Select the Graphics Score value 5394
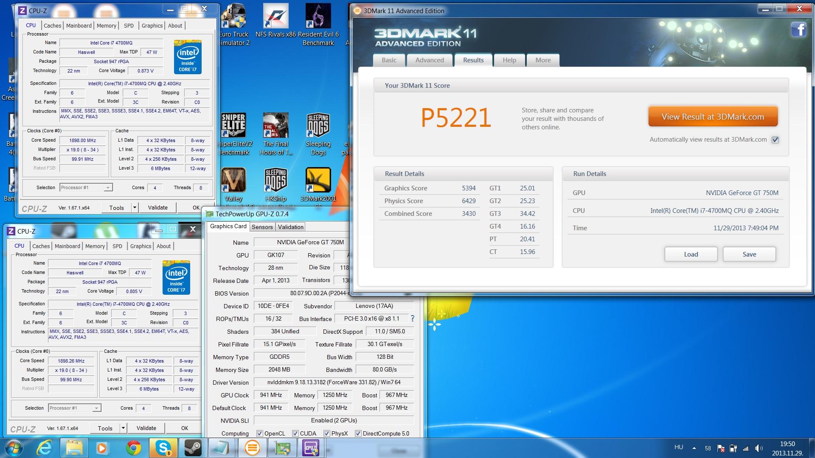815x458 pixels. click(469, 188)
